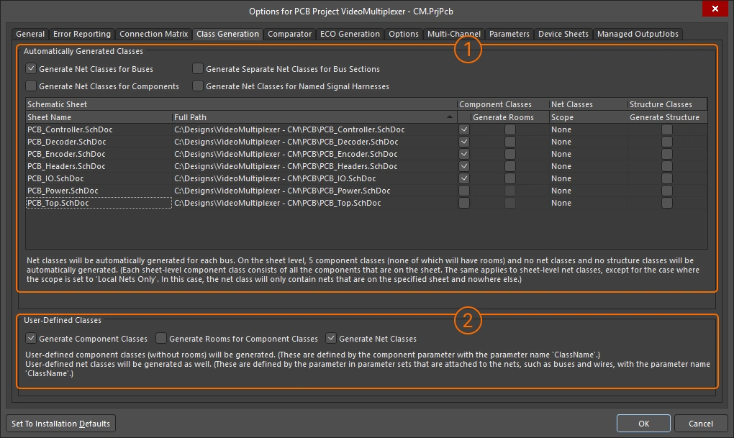Enable Generate Net Classes for Named Signal Harnesses
734x438 pixels.
[198, 85]
